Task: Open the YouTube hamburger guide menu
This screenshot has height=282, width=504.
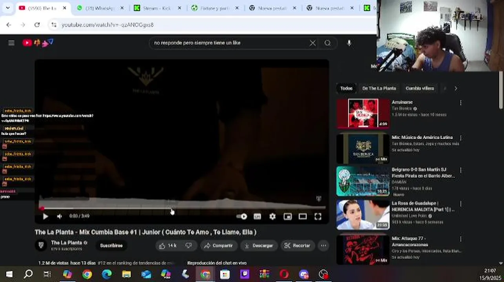Action: [11, 43]
